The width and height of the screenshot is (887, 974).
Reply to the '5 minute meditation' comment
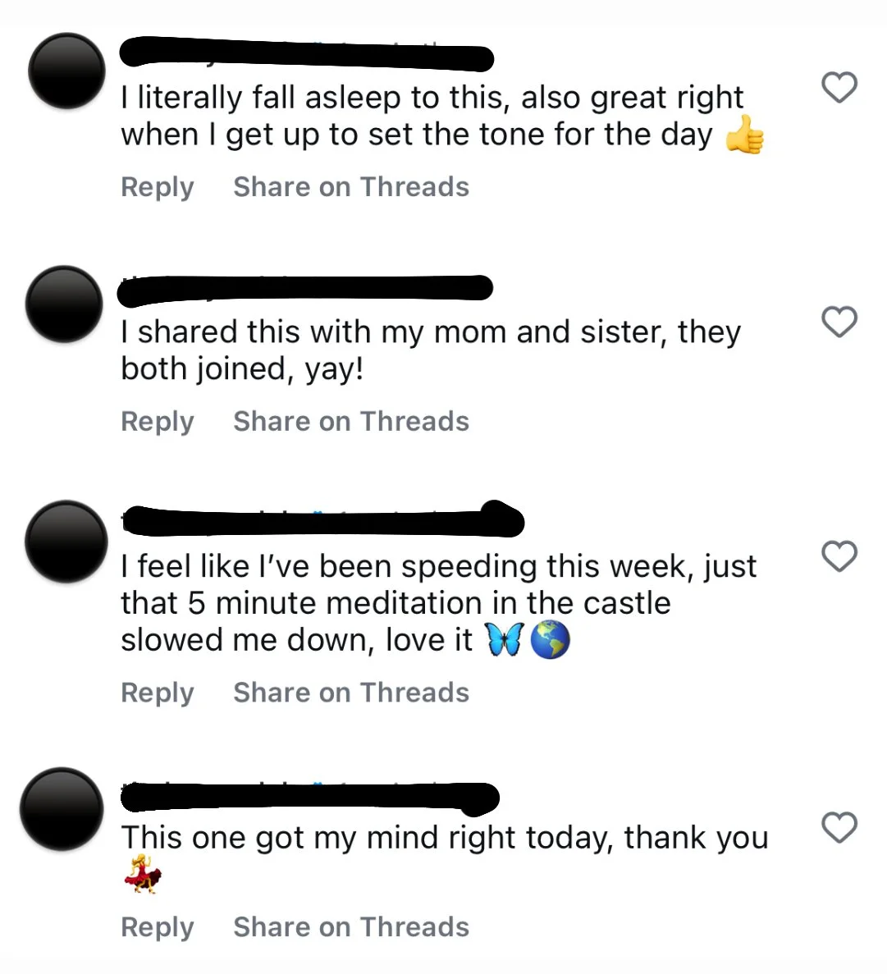coord(158,693)
